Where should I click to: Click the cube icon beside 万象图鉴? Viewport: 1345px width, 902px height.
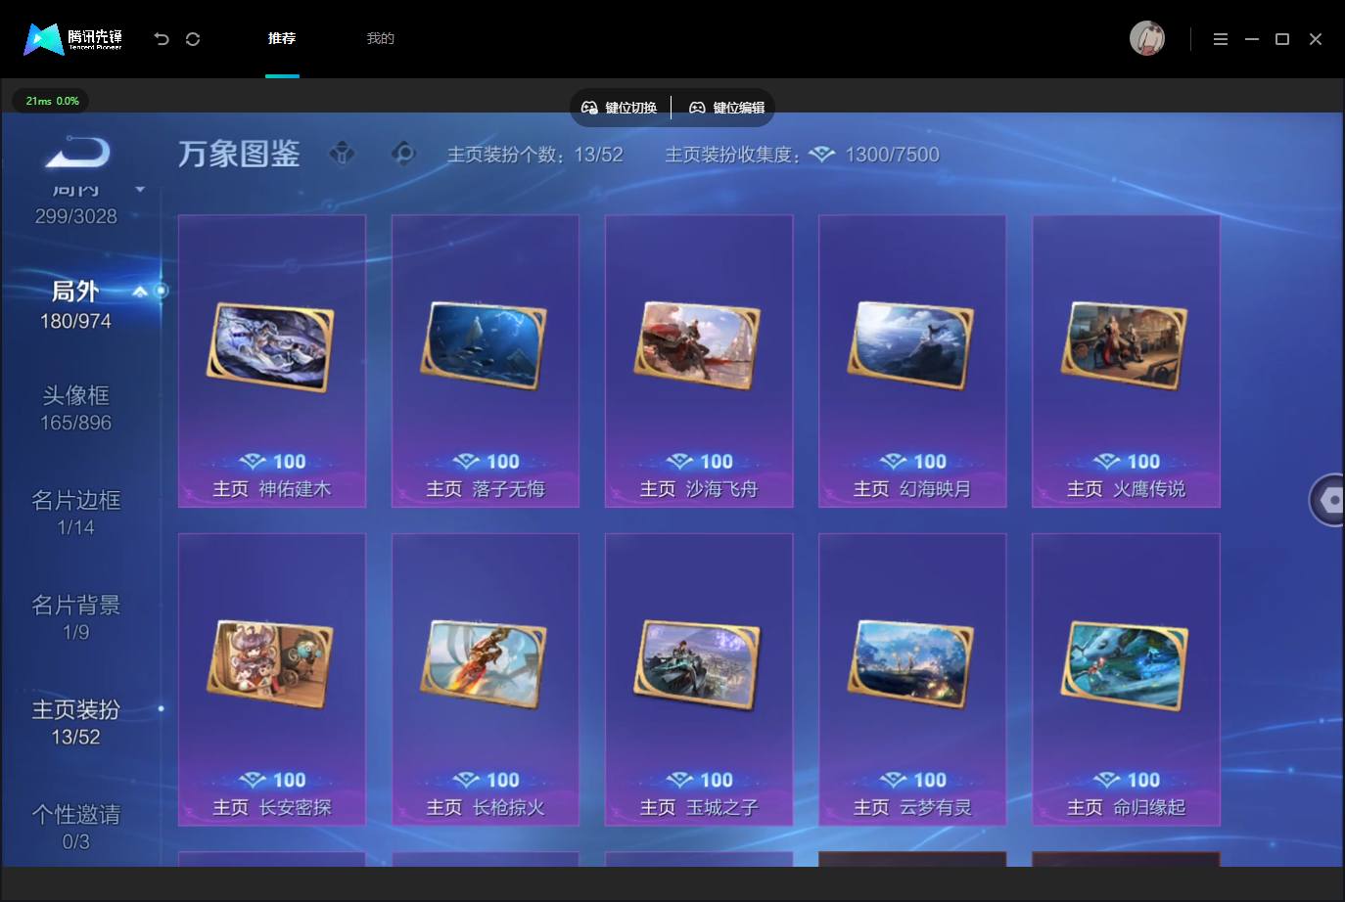point(342,154)
